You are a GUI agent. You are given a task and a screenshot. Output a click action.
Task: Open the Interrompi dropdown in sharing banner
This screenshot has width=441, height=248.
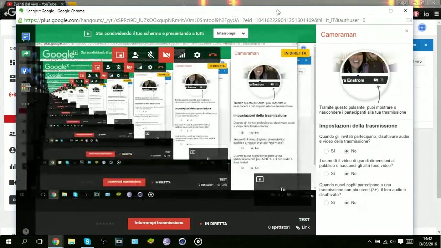pyautogui.click(x=231, y=33)
